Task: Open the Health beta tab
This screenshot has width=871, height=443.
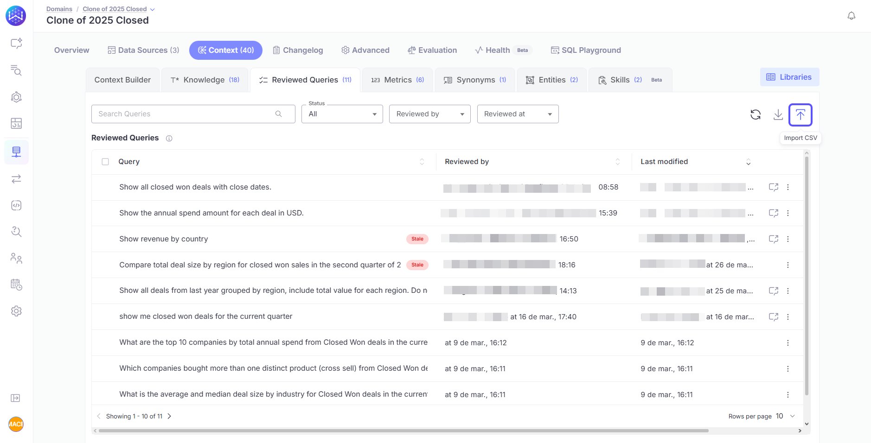Action: pyautogui.click(x=503, y=50)
